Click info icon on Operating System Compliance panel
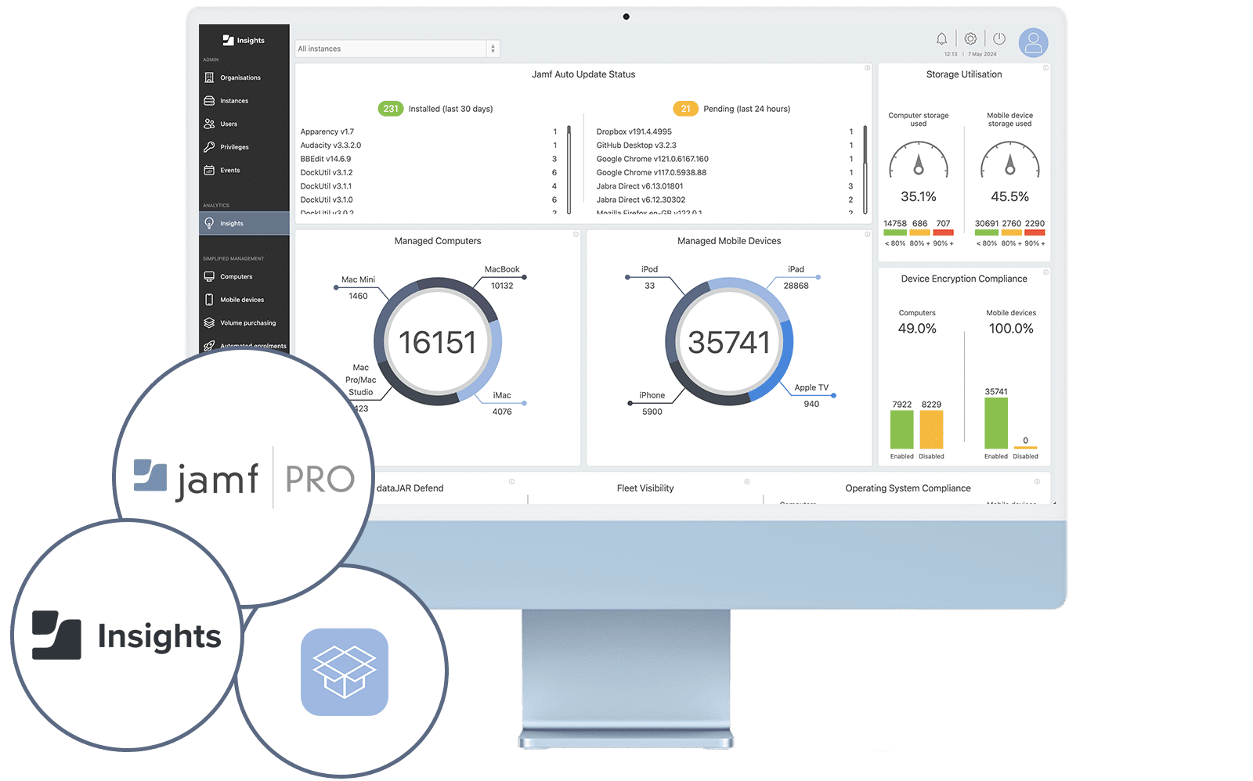 [1037, 481]
